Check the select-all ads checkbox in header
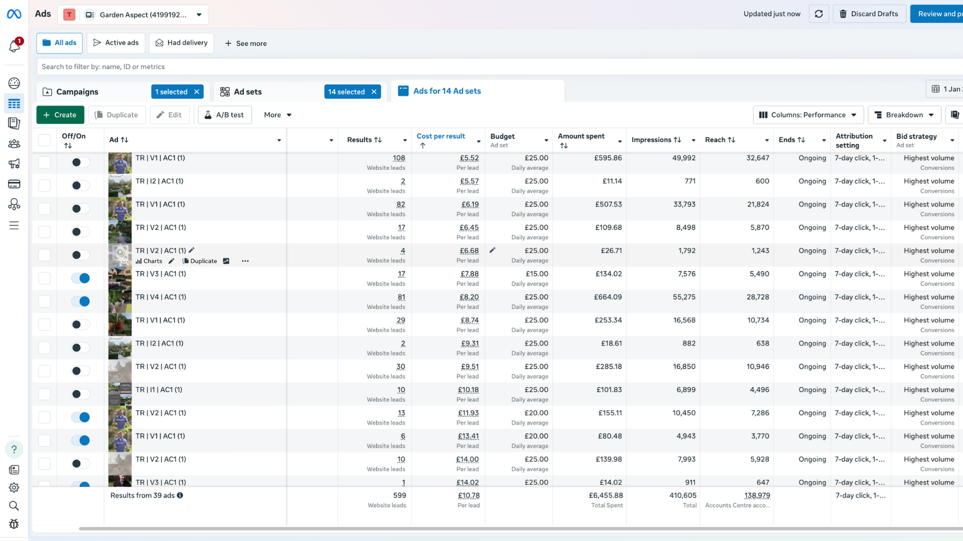963x541 pixels. point(45,140)
